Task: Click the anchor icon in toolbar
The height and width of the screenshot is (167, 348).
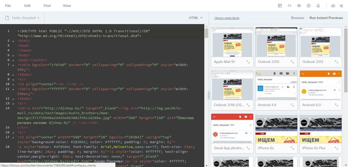Action: 318,6
